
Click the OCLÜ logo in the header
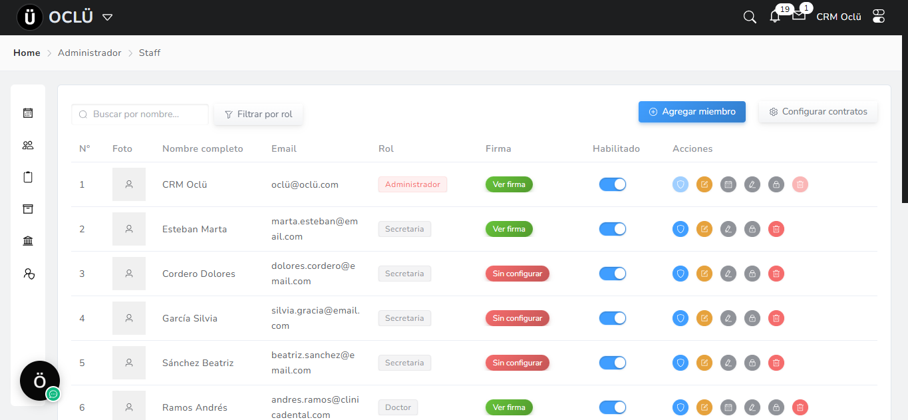pyautogui.click(x=55, y=17)
